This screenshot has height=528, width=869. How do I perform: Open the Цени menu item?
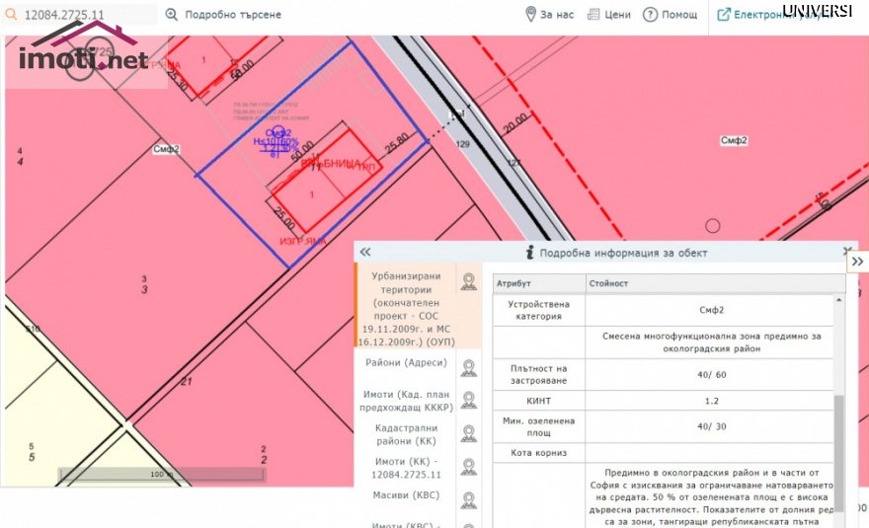click(609, 15)
